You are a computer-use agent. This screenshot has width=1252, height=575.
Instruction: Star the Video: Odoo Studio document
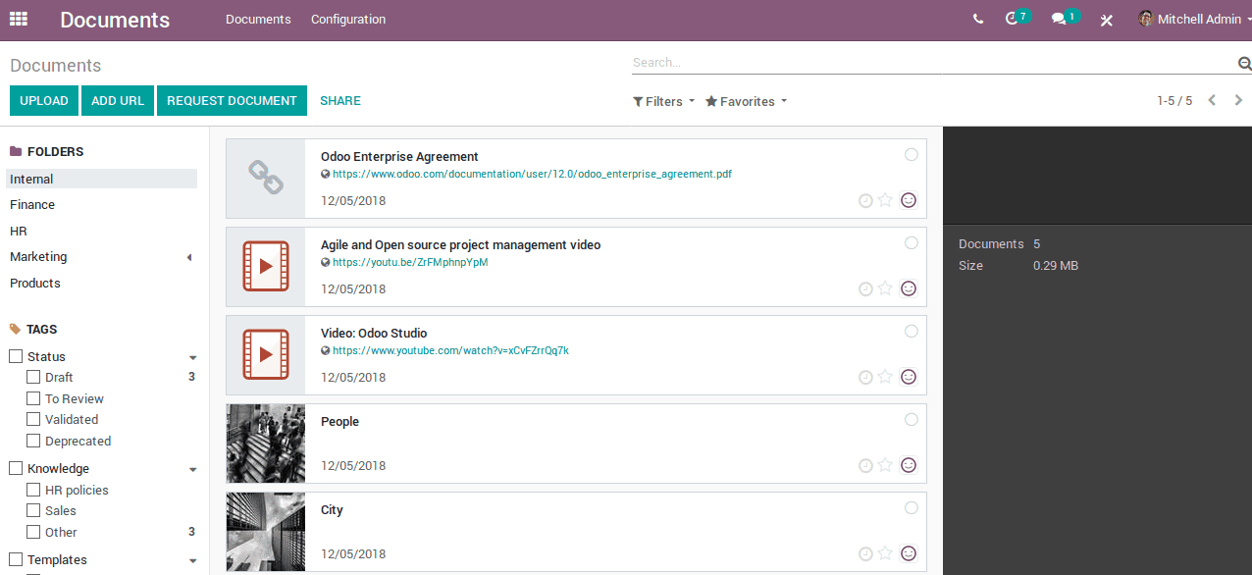[885, 377]
